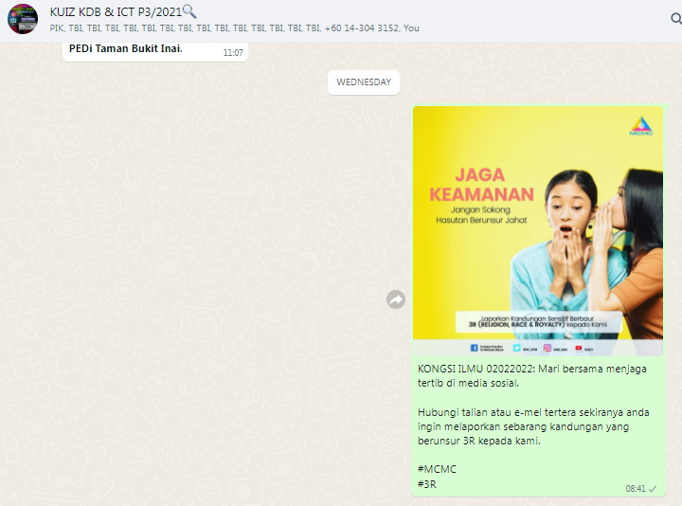Click the 11:07 timestamp on received message

(x=233, y=53)
